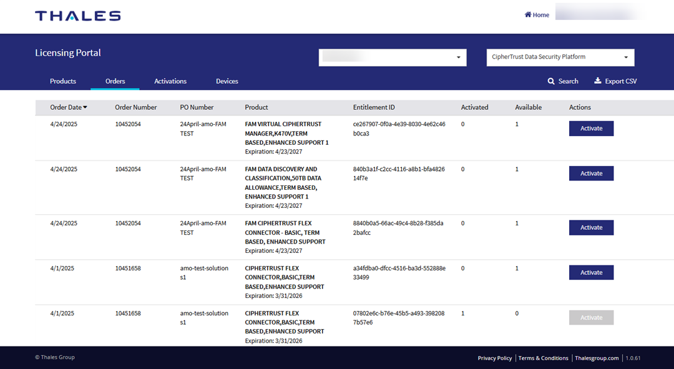Click the Thales logo
This screenshot has width=674, height=369.
pos(77,16)
